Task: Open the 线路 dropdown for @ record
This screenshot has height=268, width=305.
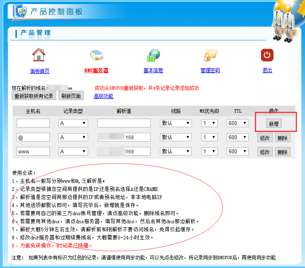Action: coord(176,137)
